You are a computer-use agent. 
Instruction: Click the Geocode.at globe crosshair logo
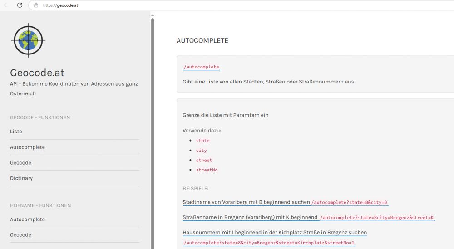(x=28, y=40)
